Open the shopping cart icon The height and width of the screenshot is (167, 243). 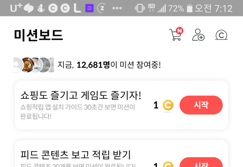[175, 35]
